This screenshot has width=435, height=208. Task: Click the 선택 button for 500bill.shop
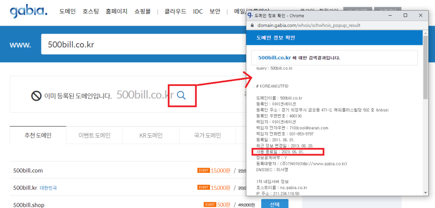[275, 204]
